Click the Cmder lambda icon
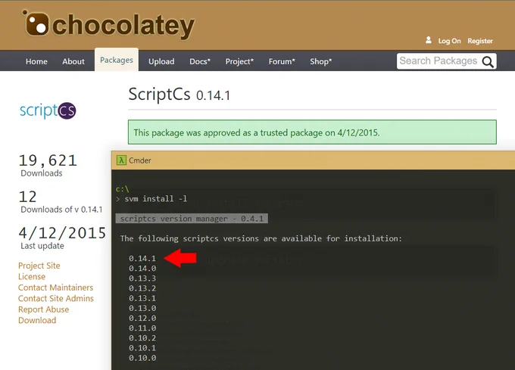515x370 pixels. coord(121,160)
